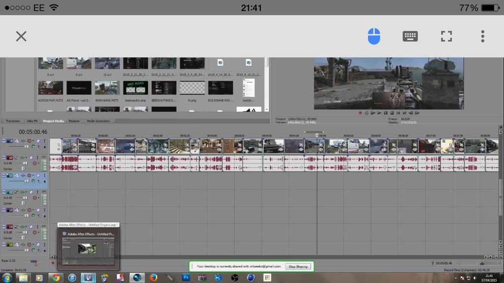Select the Project Media tab

(53, 121)
